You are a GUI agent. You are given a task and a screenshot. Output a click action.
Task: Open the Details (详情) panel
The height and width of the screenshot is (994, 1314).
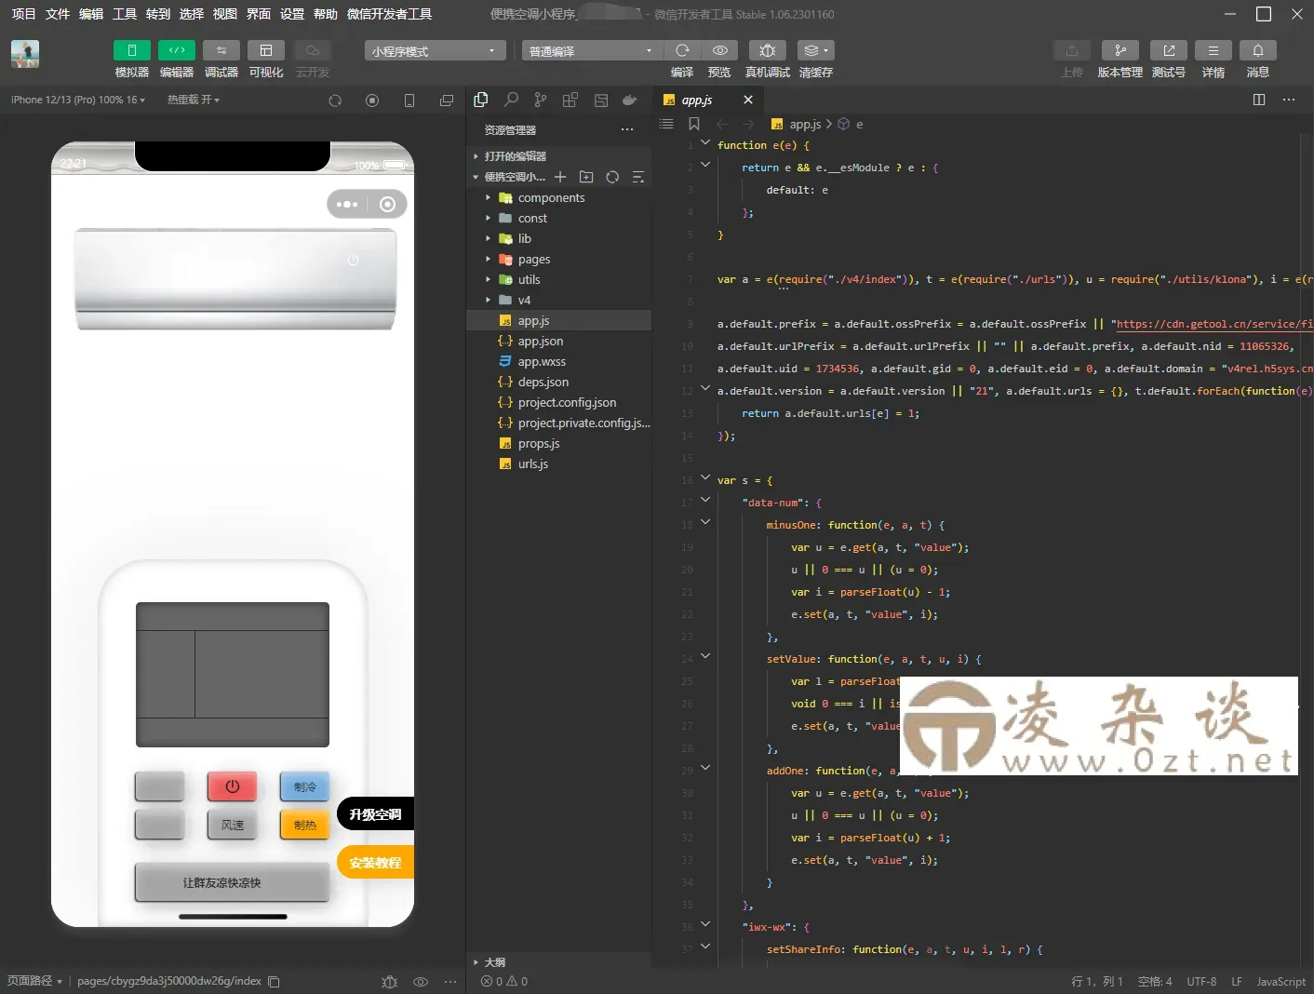coord(1213,50)
